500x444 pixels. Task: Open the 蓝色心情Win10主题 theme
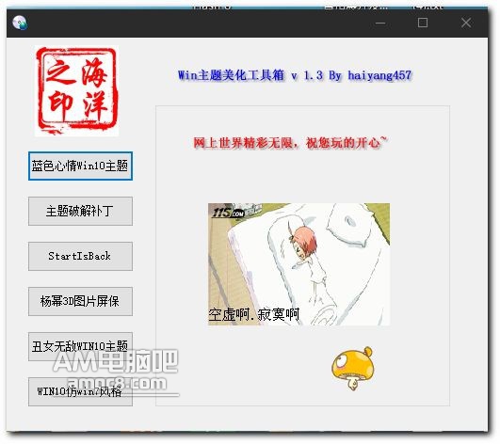point(80,166)
